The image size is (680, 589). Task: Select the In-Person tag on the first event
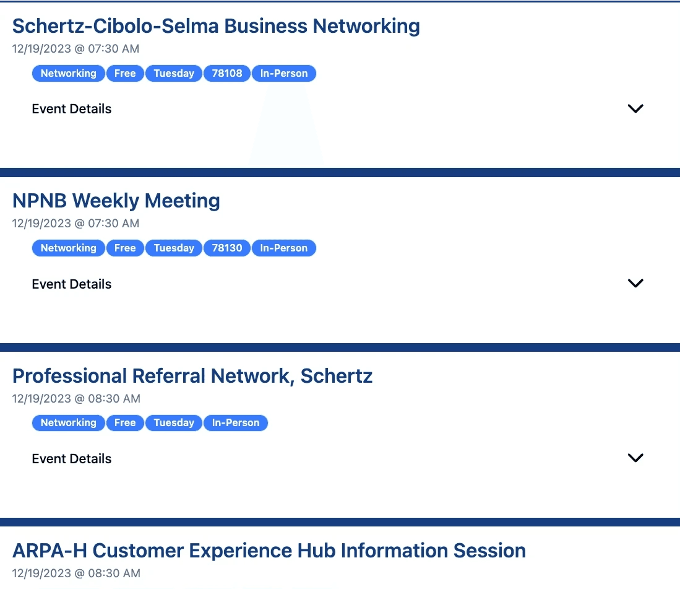[284, 73]
